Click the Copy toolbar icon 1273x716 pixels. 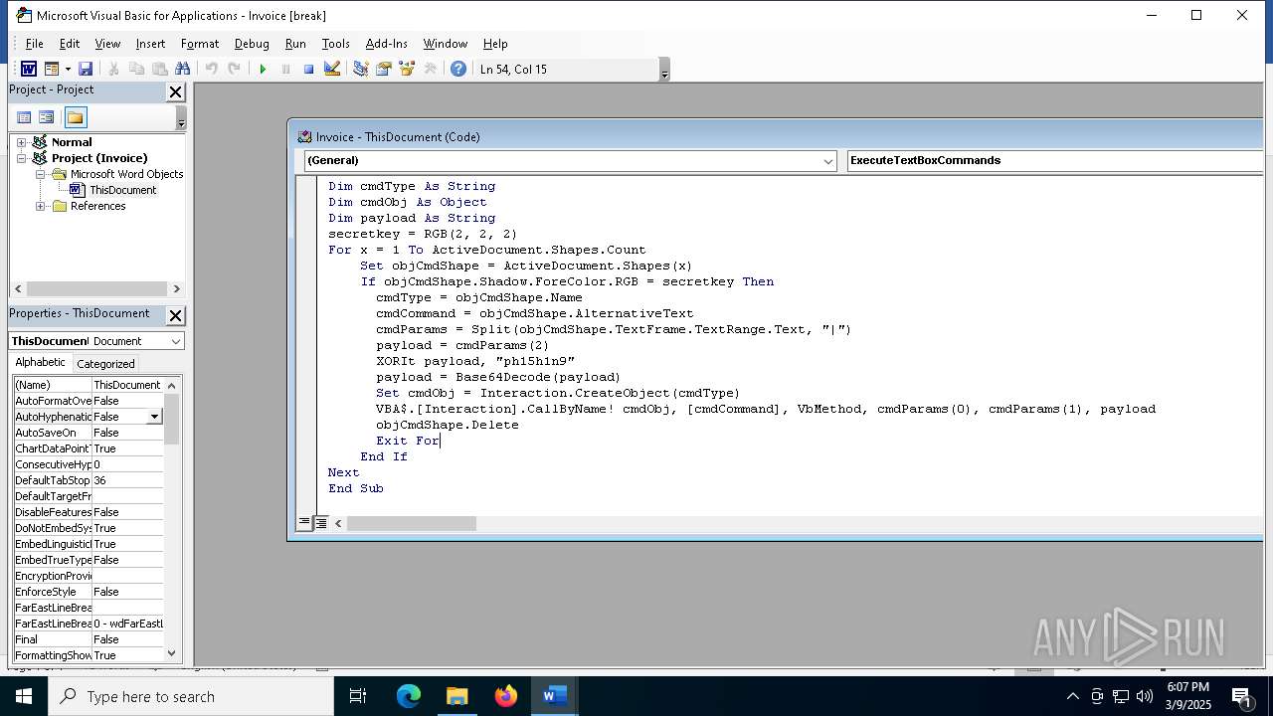click(136, 69)
